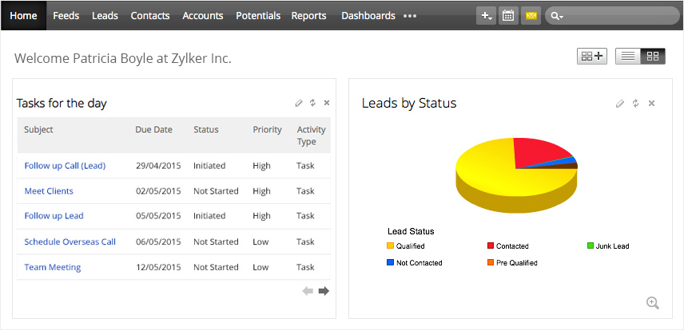The image size is (684, 330).
Task: Open the Follow up Call (Lead) task
Action: point(65,166)
